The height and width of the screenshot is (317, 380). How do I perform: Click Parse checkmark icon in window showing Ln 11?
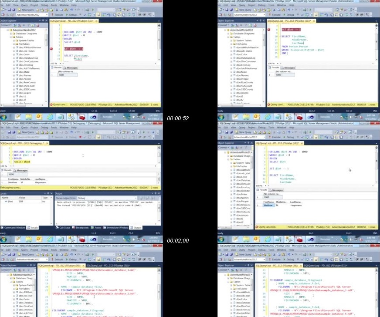click(x=85, y=15)
